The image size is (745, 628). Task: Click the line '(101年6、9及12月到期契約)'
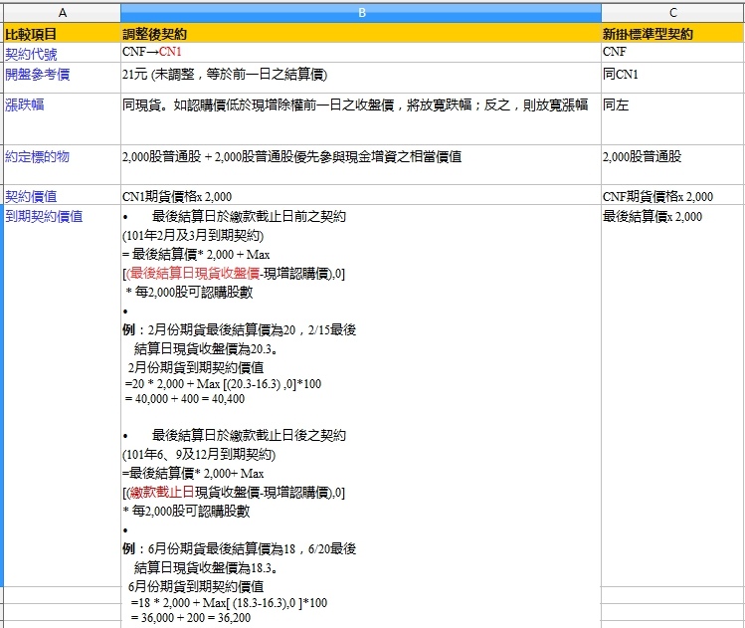pos(199,455)
